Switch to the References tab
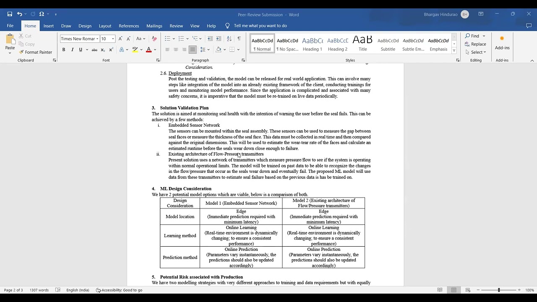 pos(129,26)
